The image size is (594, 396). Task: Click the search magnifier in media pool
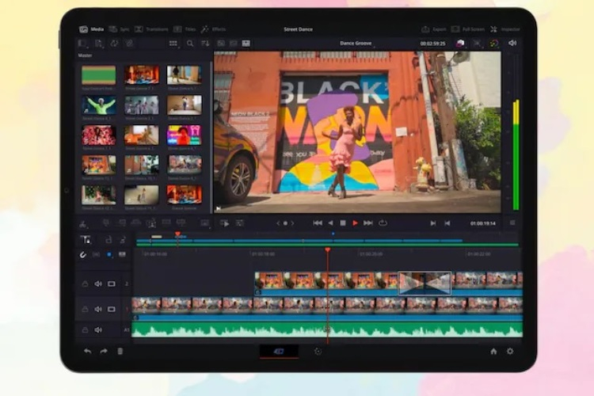[190, 43]
